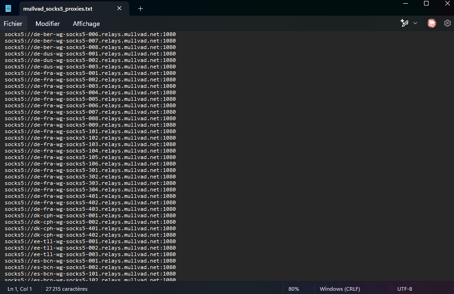Viewport: 454px width, 294px height.
Task: Click line ee-tll-wg-socks5-003
Action: tap(90, 254)
